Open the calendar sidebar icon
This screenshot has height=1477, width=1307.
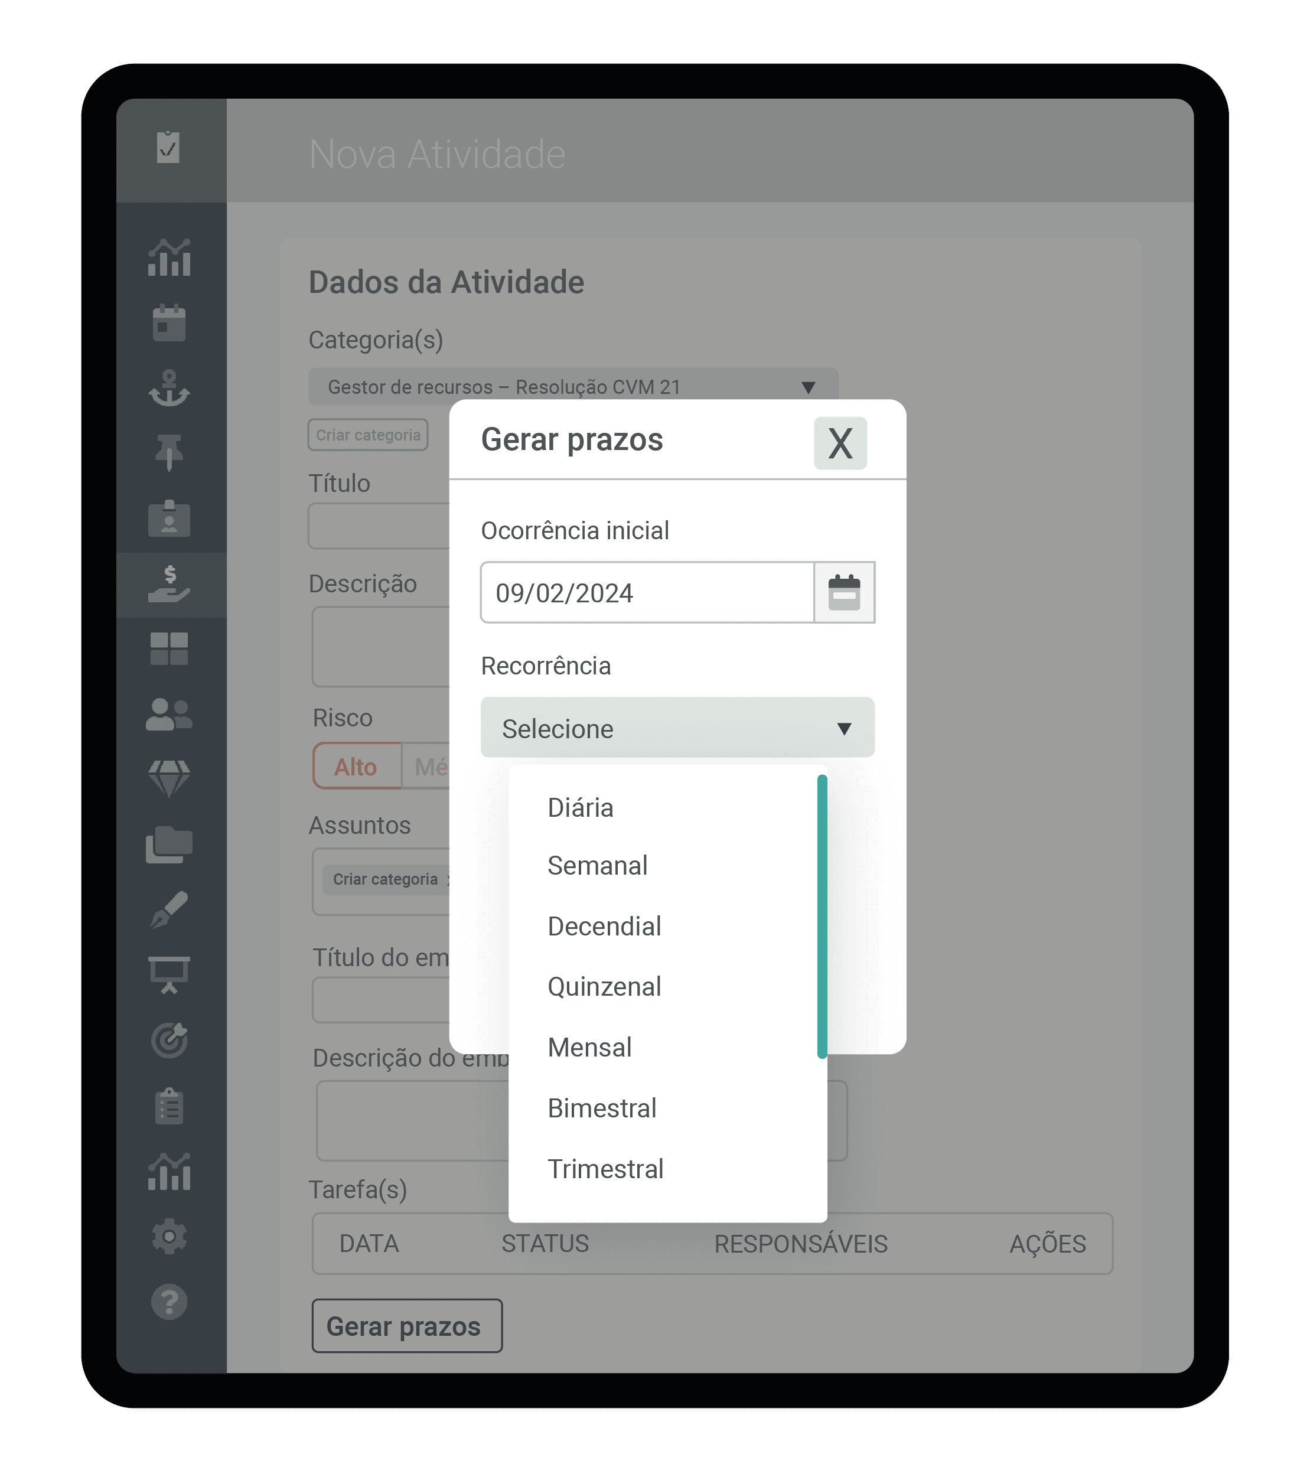click(169, 323)
